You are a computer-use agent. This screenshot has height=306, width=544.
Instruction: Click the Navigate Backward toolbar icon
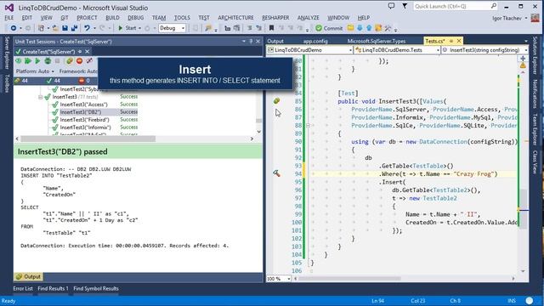(x=14, y=28)
